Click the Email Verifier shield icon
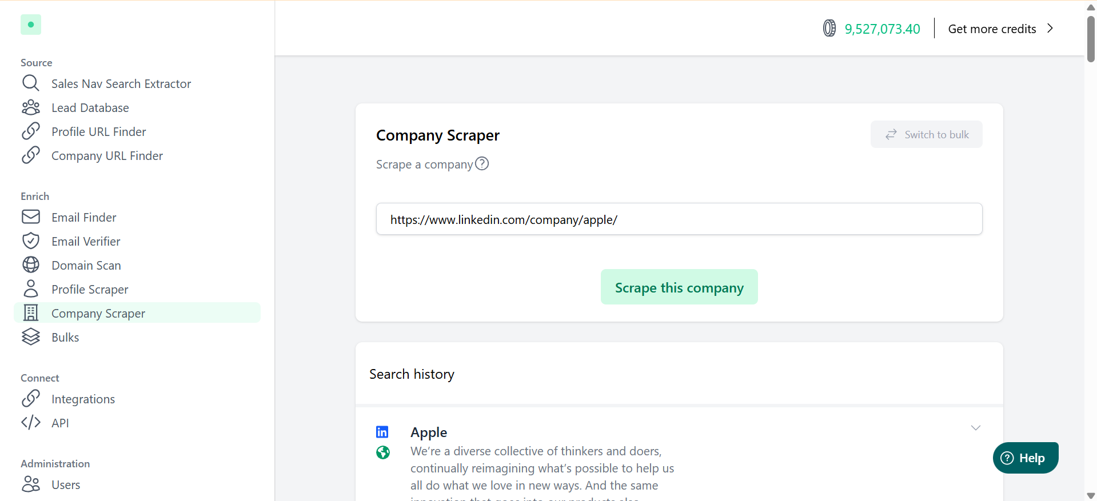Image resolution: width=1097 pixels, height=501 pixels. [x=31, y=241]
